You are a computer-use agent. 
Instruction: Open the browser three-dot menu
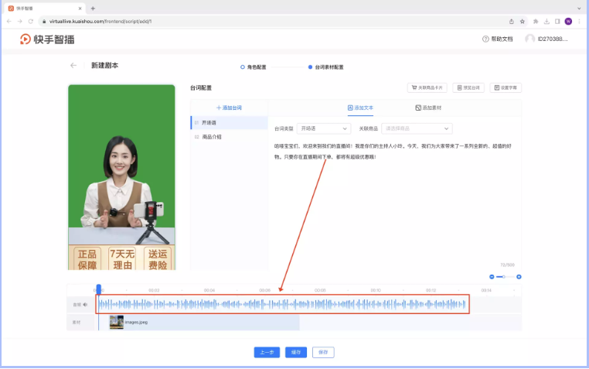click(x=579, y=22)
